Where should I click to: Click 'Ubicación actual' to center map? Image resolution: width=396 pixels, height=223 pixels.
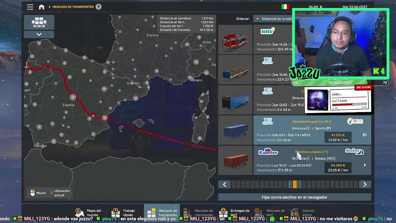62,193
